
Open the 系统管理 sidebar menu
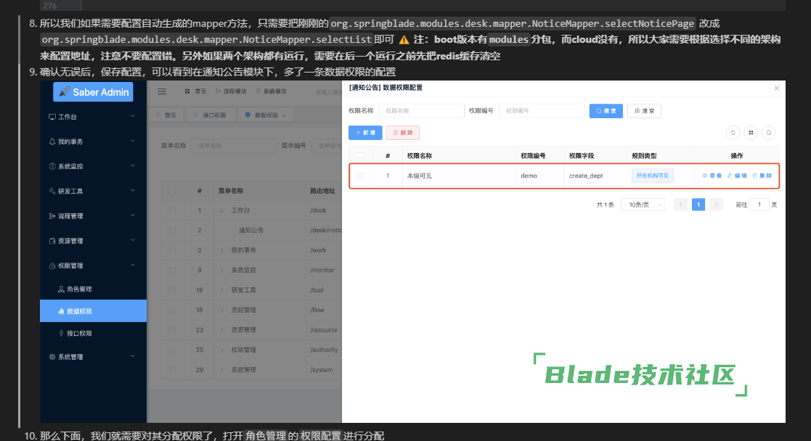pyautogui.click(x=93, y=357)
